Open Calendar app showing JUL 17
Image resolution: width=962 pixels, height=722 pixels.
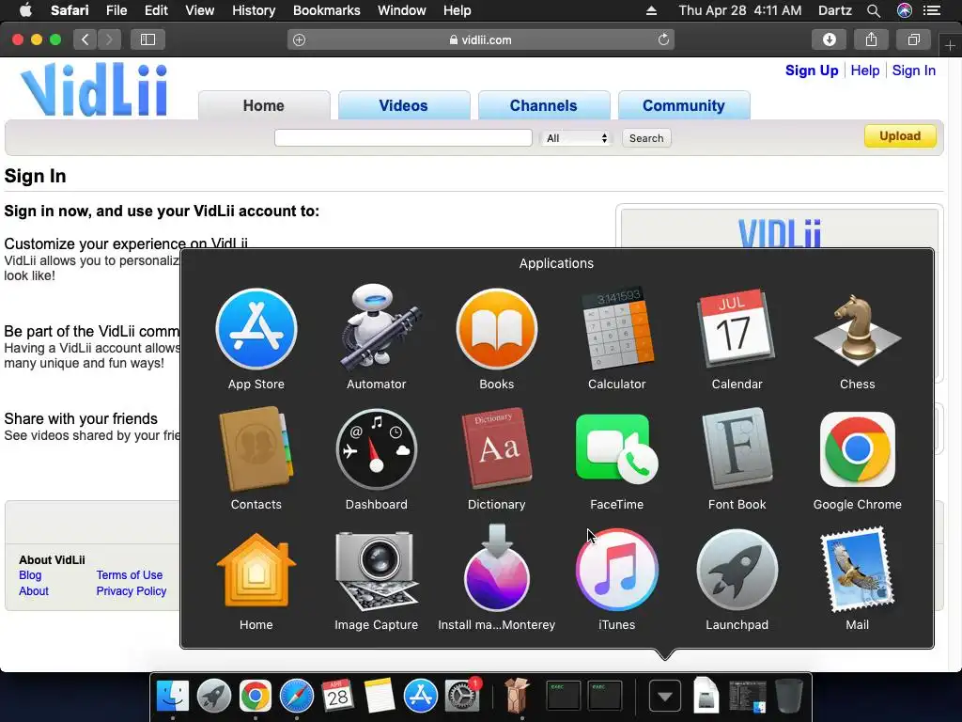pyautogui.click(x=737, y=328)
